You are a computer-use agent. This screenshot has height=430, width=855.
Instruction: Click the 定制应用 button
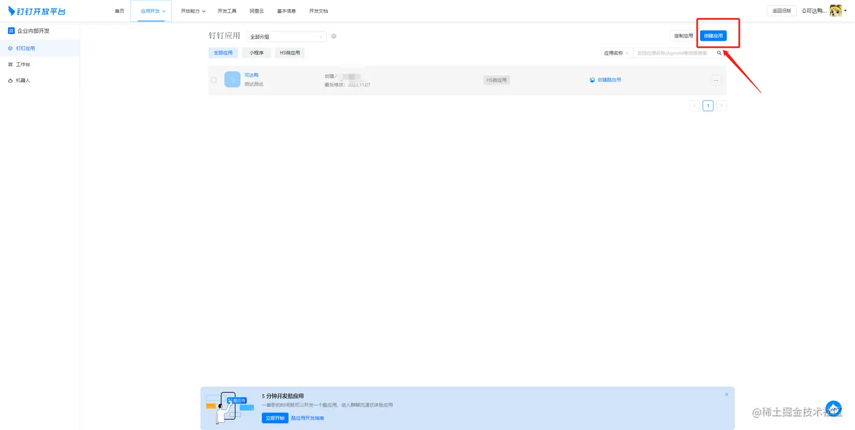coord(683,36)
